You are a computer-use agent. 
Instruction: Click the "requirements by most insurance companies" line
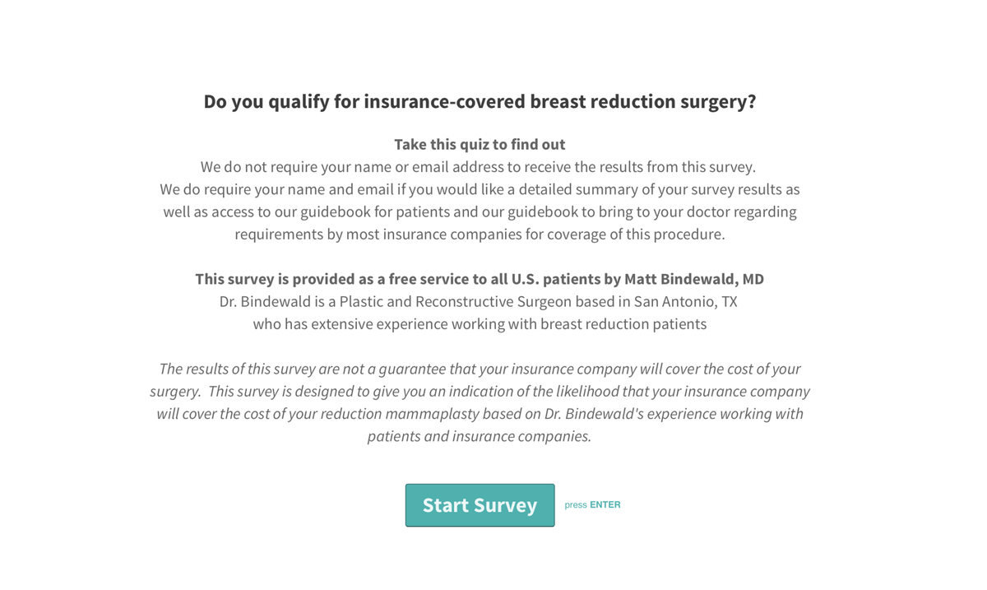click(x=480, y=235)
